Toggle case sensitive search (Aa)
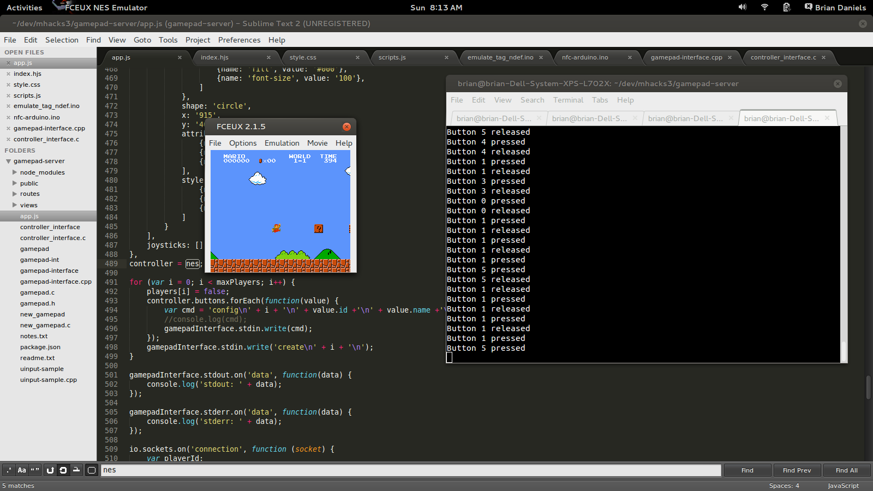Screen dimensions: 873x491 click(22, 470)
